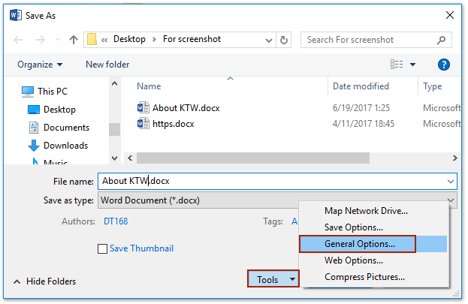Click the tag value beside Tags label
Image resolution: width=468 pixels, height=304 pixels.
click(x=294, y=221)
